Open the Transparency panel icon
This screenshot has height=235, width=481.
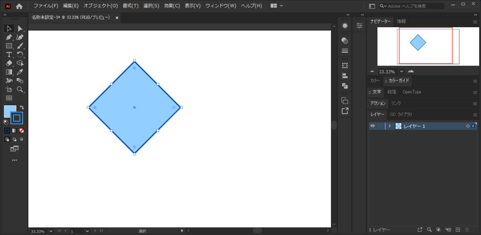pos(345,41)
